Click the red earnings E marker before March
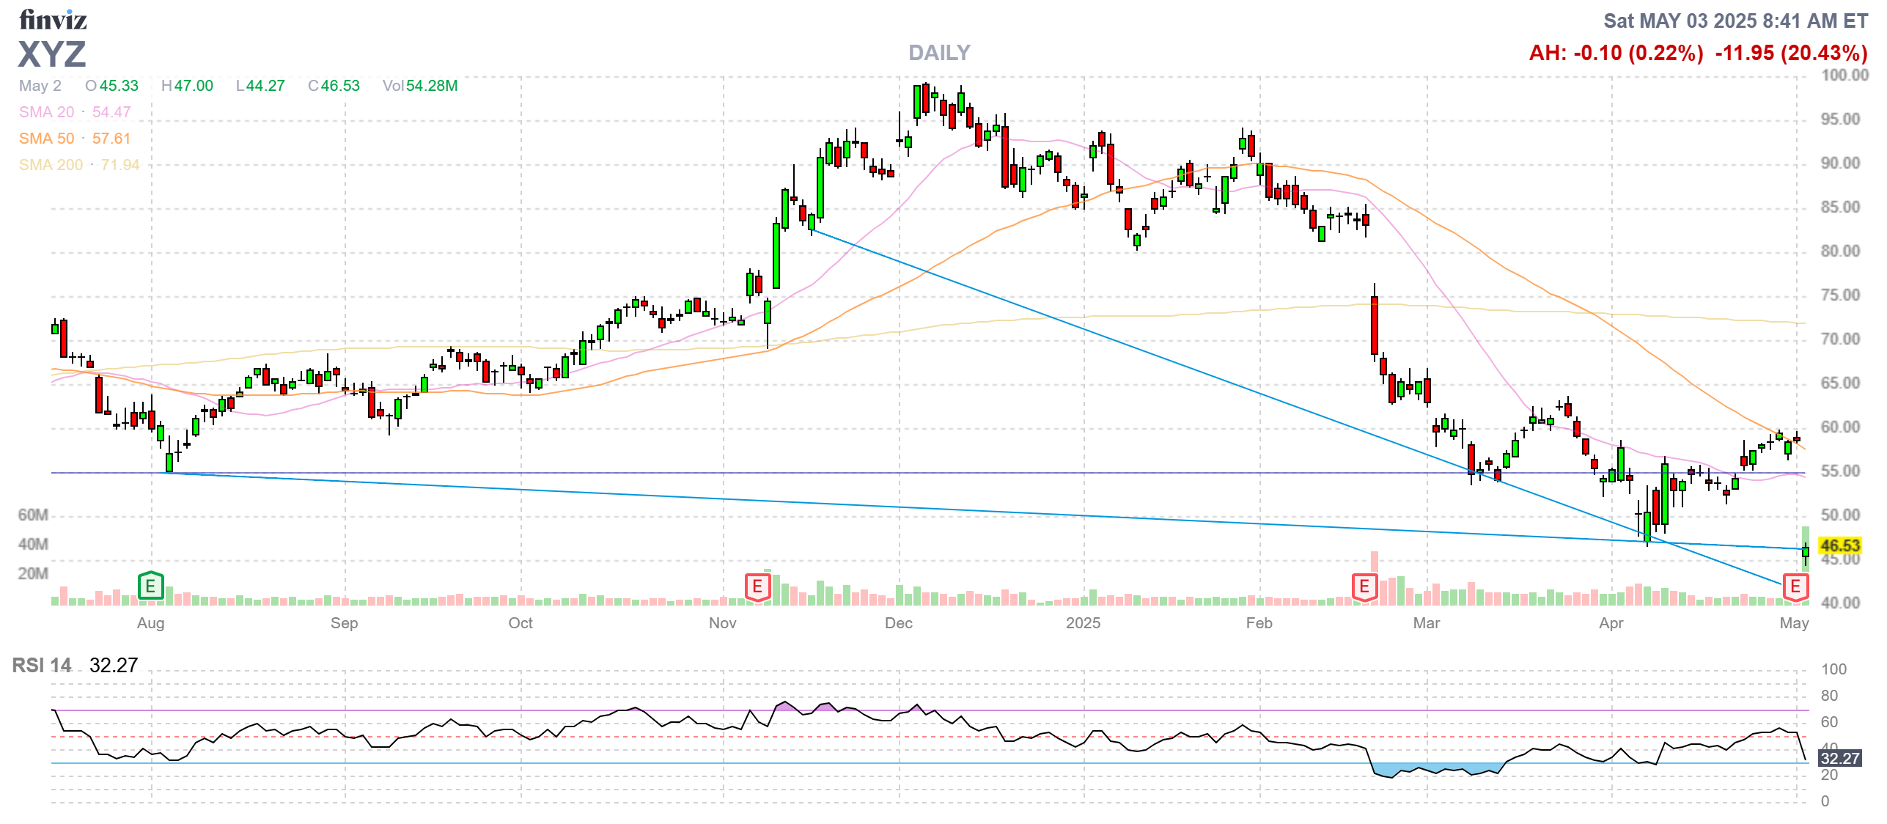Viewport: 1887px width, 824px height. click(x=1364, y=586)
